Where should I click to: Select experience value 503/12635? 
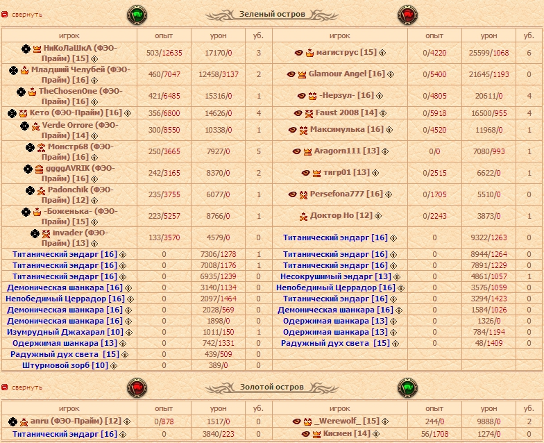point(164,53)
